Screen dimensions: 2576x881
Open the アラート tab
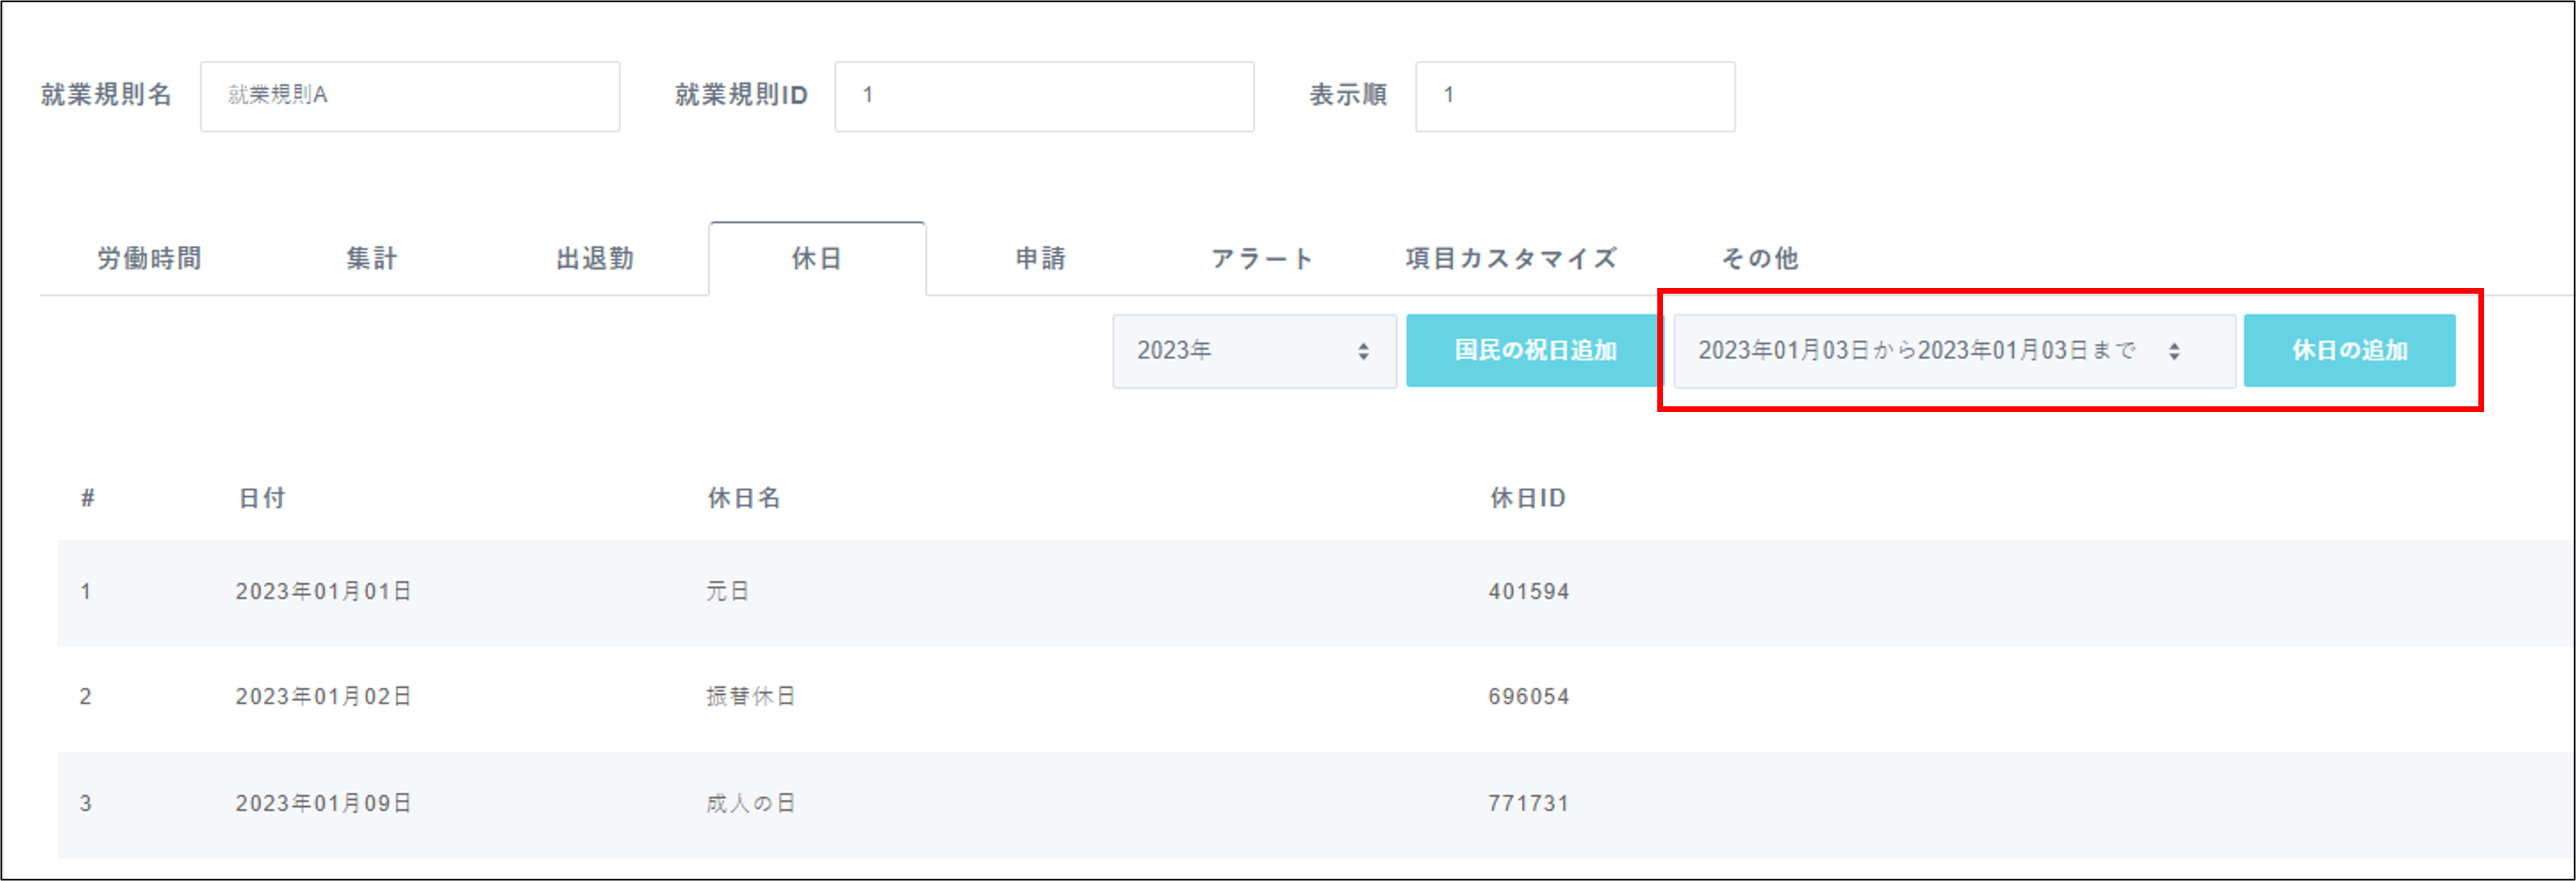coord(1262,259)
